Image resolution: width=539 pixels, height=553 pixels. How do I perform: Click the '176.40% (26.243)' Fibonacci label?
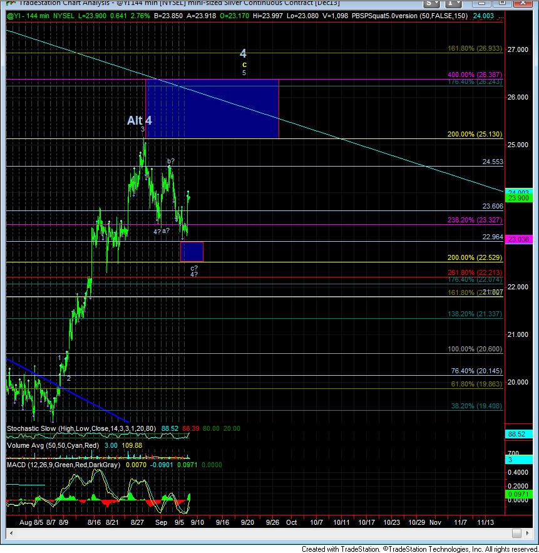[475, 82]
